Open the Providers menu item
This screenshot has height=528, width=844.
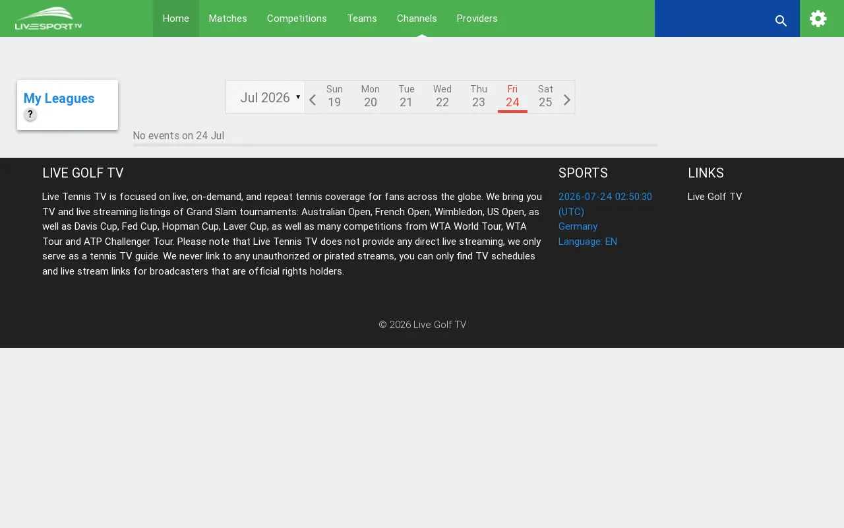coord(477,18)
